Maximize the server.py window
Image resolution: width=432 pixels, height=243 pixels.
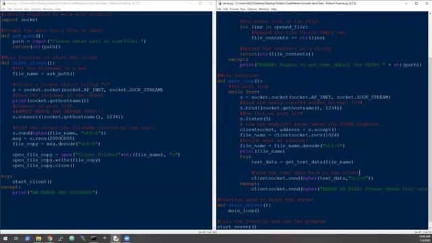416,3
